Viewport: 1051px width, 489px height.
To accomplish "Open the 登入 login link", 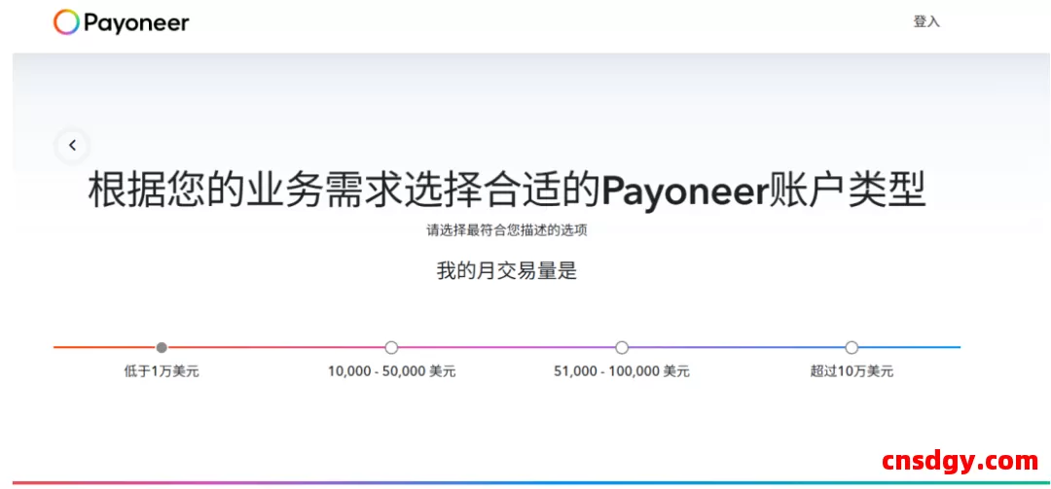I will coord(926,21).
